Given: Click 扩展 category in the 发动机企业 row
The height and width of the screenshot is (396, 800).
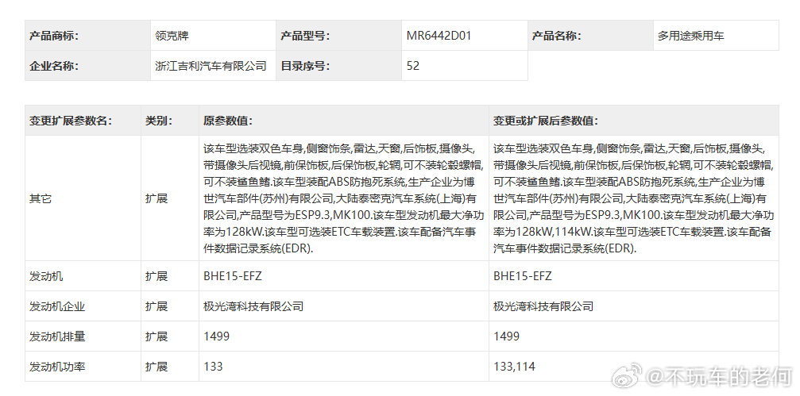Looking at the screenshot, I should click(x=157, y=306).
